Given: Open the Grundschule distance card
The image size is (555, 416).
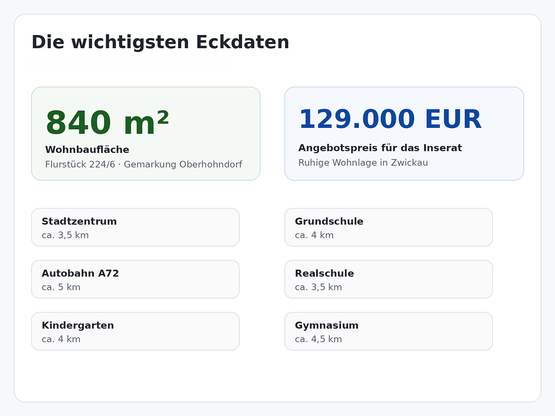Looking at the screenshot, I should [388, 227].
